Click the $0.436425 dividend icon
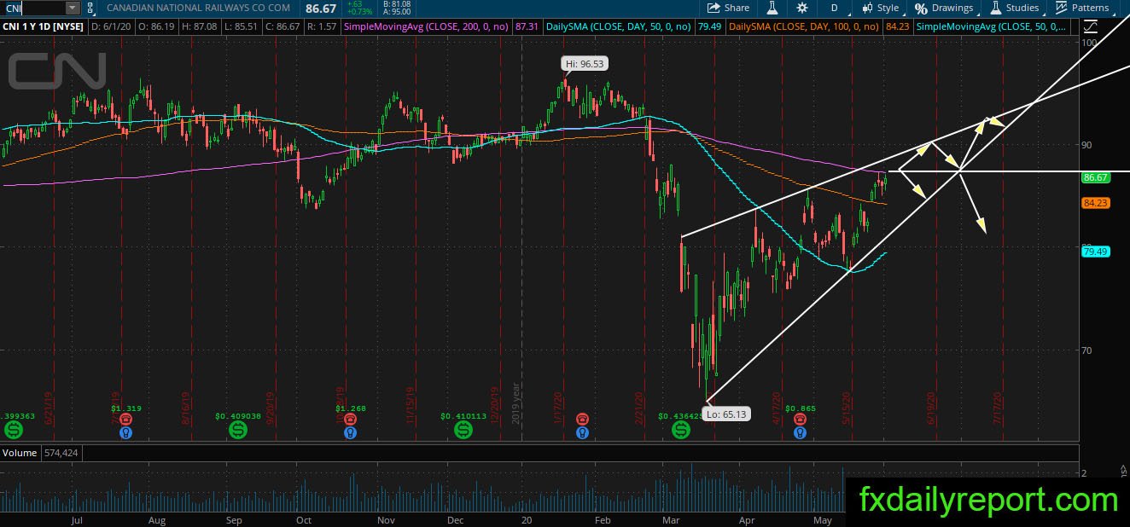Viewport: 1130px width, 527px height. (681, 431)
